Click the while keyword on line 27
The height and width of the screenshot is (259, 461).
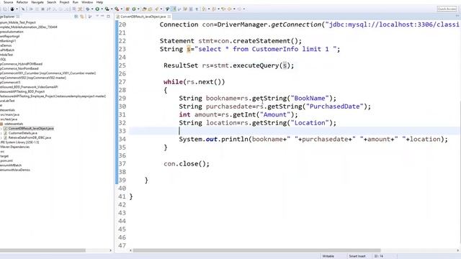[x=173, y=82]
